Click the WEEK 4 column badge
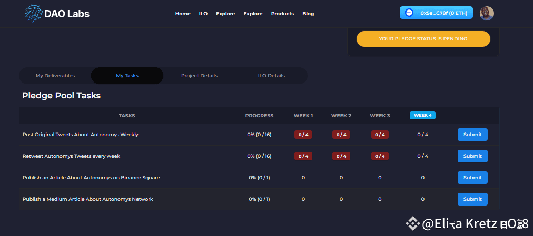Screen dimensions: 533x236 422,115
